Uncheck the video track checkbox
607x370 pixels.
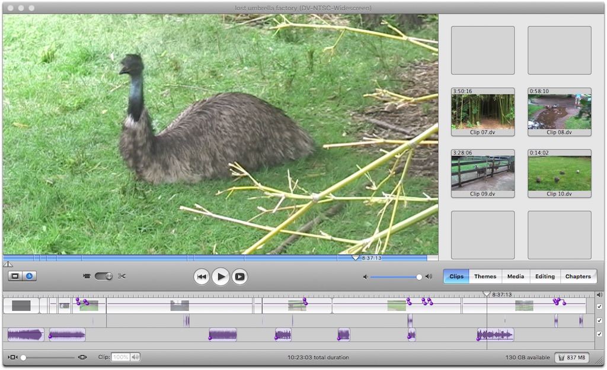(x=599, y=307)
